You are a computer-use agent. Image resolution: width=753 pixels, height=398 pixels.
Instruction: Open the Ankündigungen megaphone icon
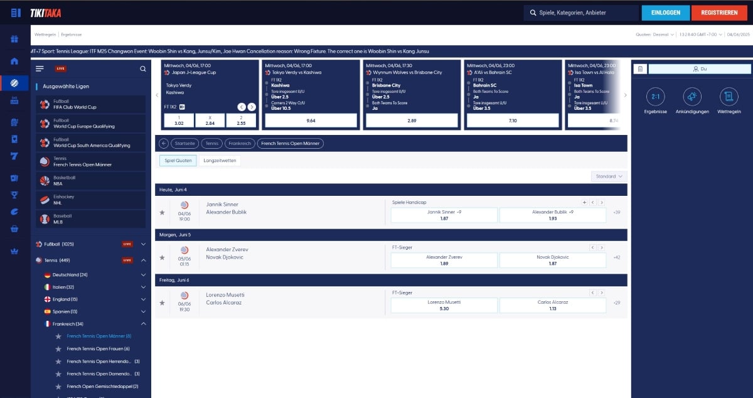coord(692,97)
